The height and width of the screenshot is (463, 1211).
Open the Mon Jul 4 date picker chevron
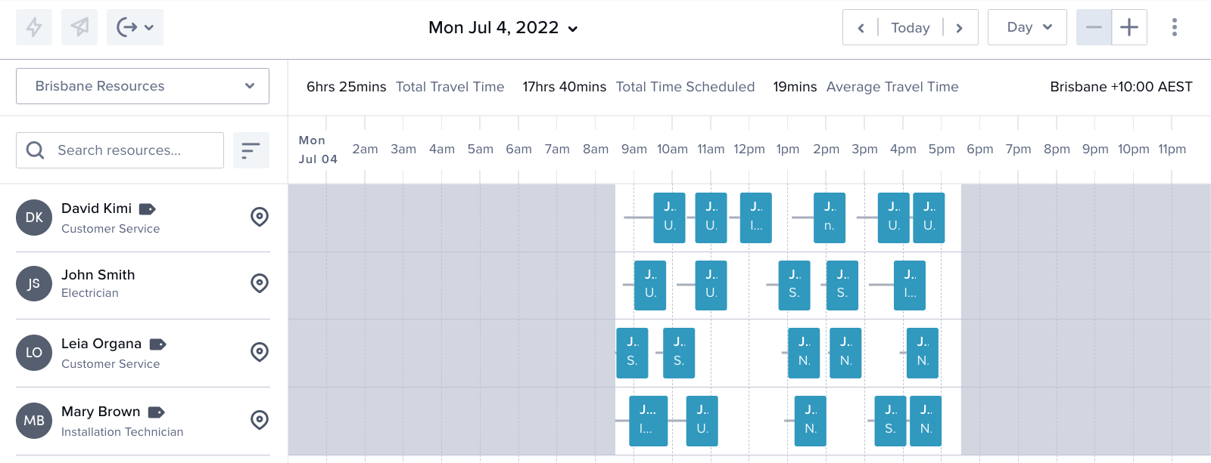[x=573, y=29]
